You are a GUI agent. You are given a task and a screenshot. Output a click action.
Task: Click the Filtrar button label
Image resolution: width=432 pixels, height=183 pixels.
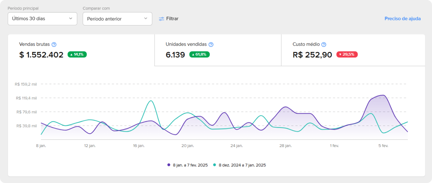172,19
